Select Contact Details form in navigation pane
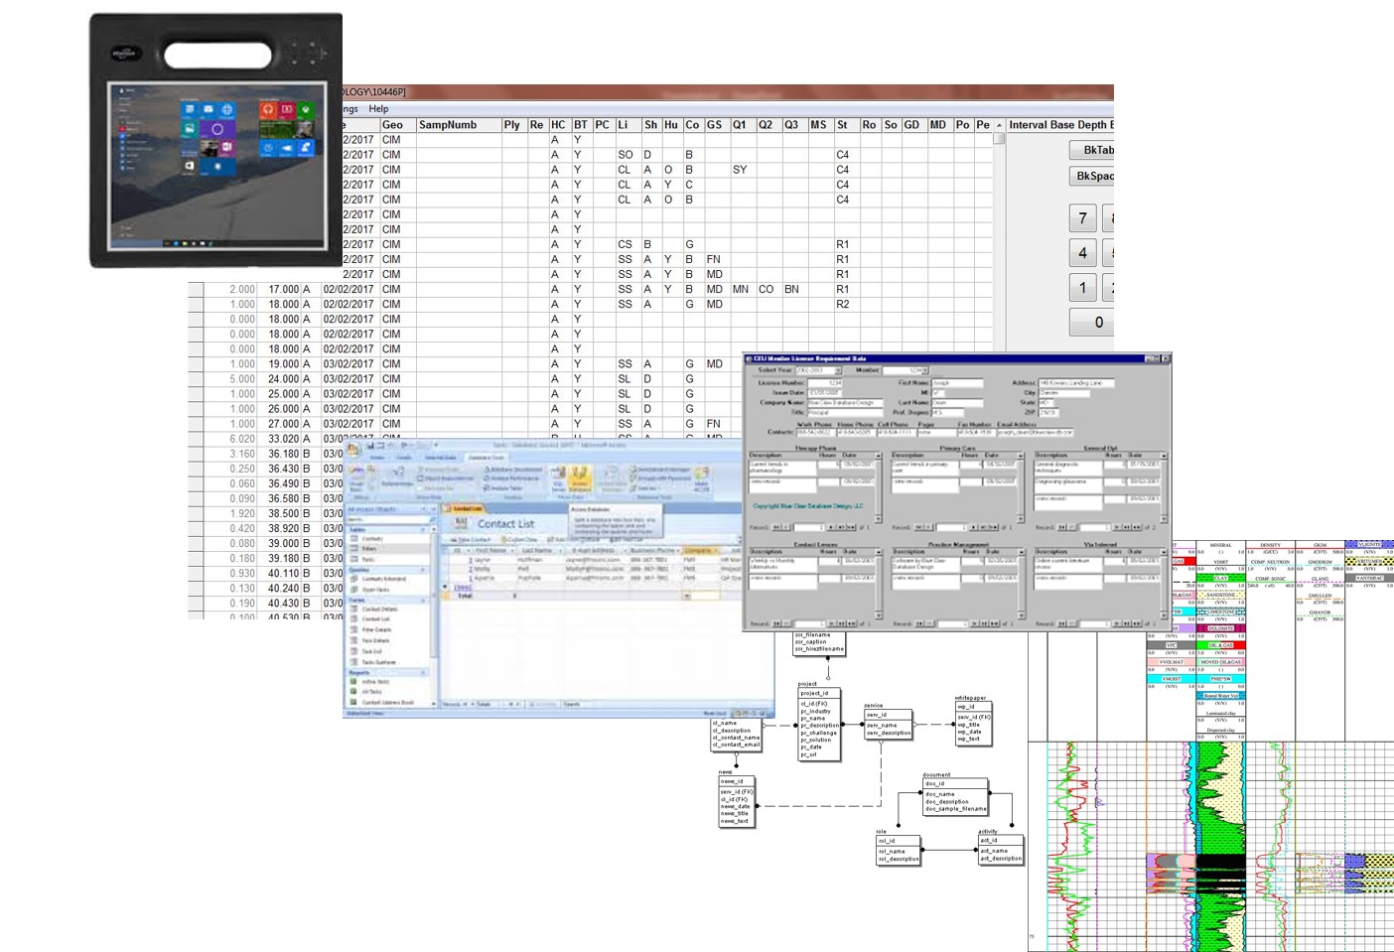 379,609
